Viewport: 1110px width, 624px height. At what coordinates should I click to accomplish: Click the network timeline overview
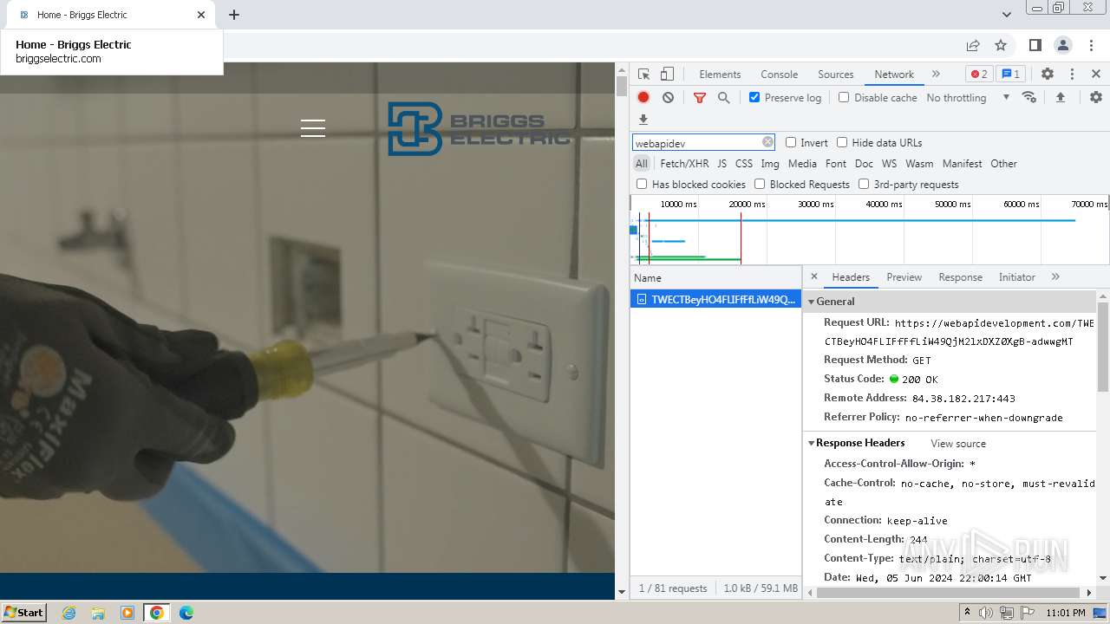869,230
